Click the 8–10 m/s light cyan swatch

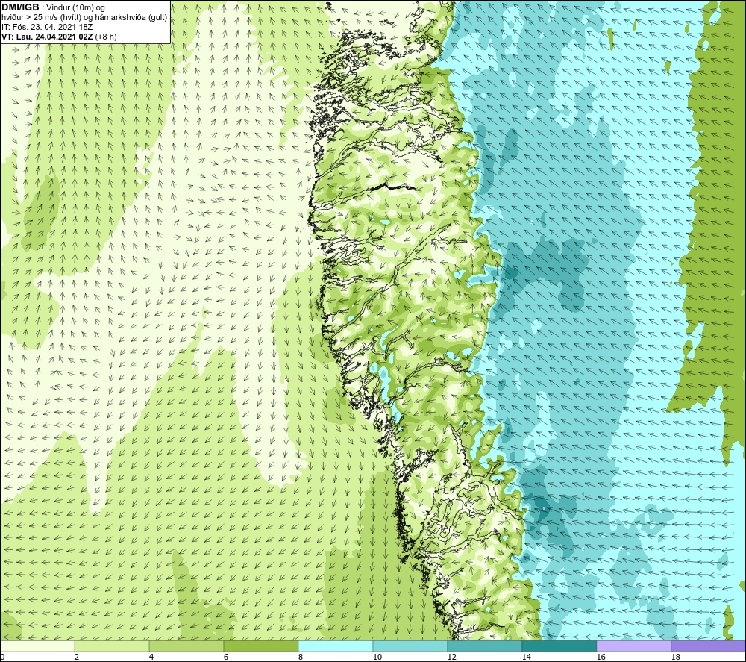coord(336,646)
